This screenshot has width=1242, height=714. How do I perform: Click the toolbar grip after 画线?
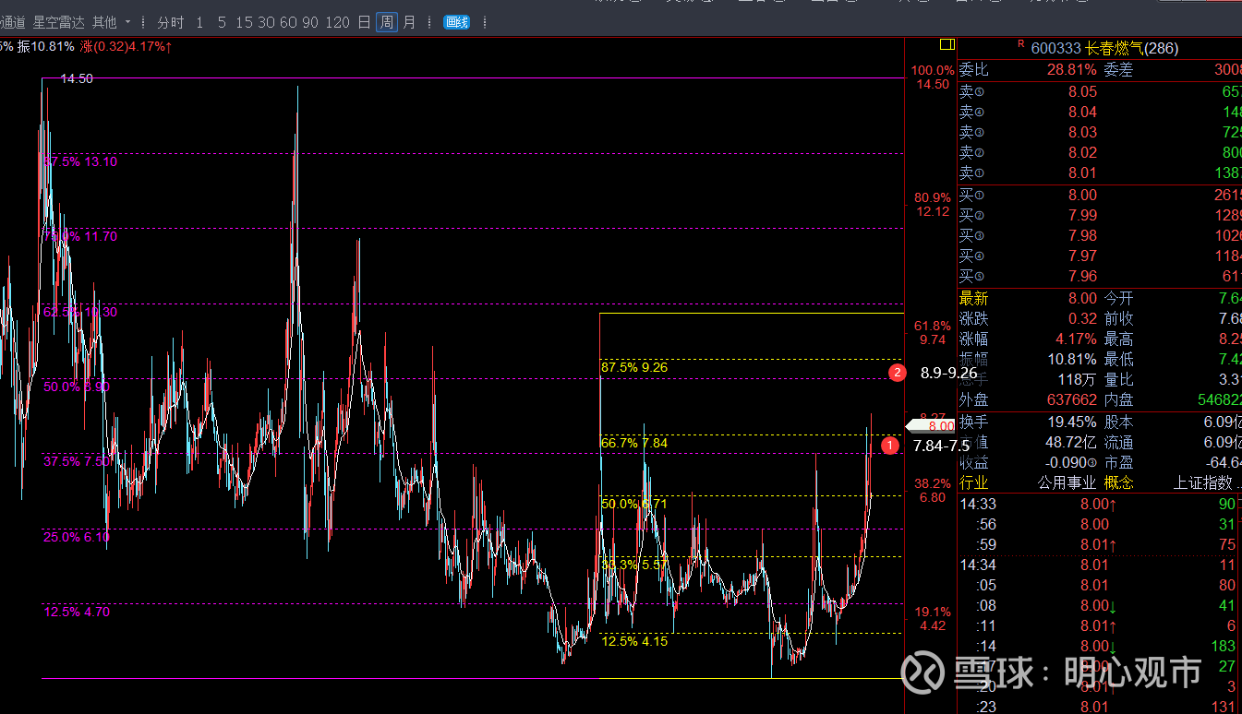[486, 22]
